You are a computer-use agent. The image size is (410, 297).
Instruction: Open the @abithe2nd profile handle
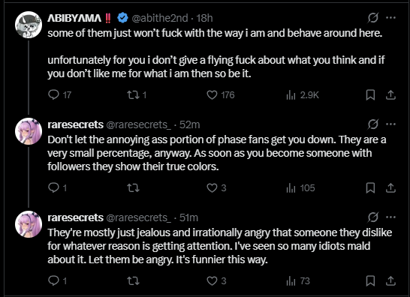pyautogui.click(x=160, y=18)
